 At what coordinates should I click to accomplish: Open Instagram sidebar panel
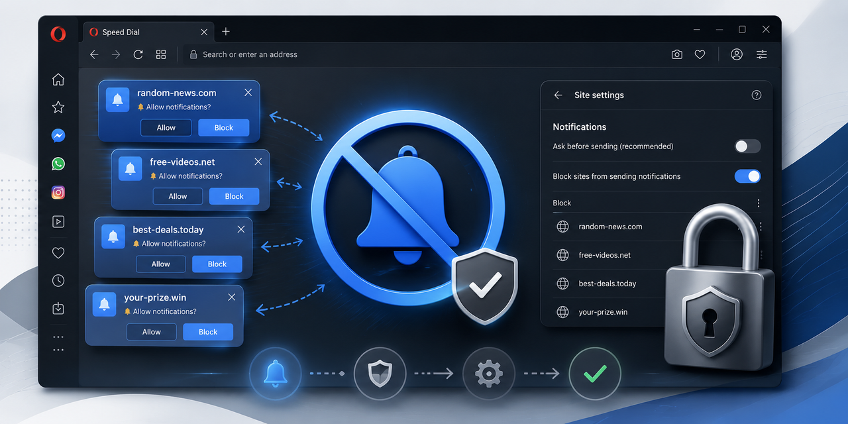58,193
